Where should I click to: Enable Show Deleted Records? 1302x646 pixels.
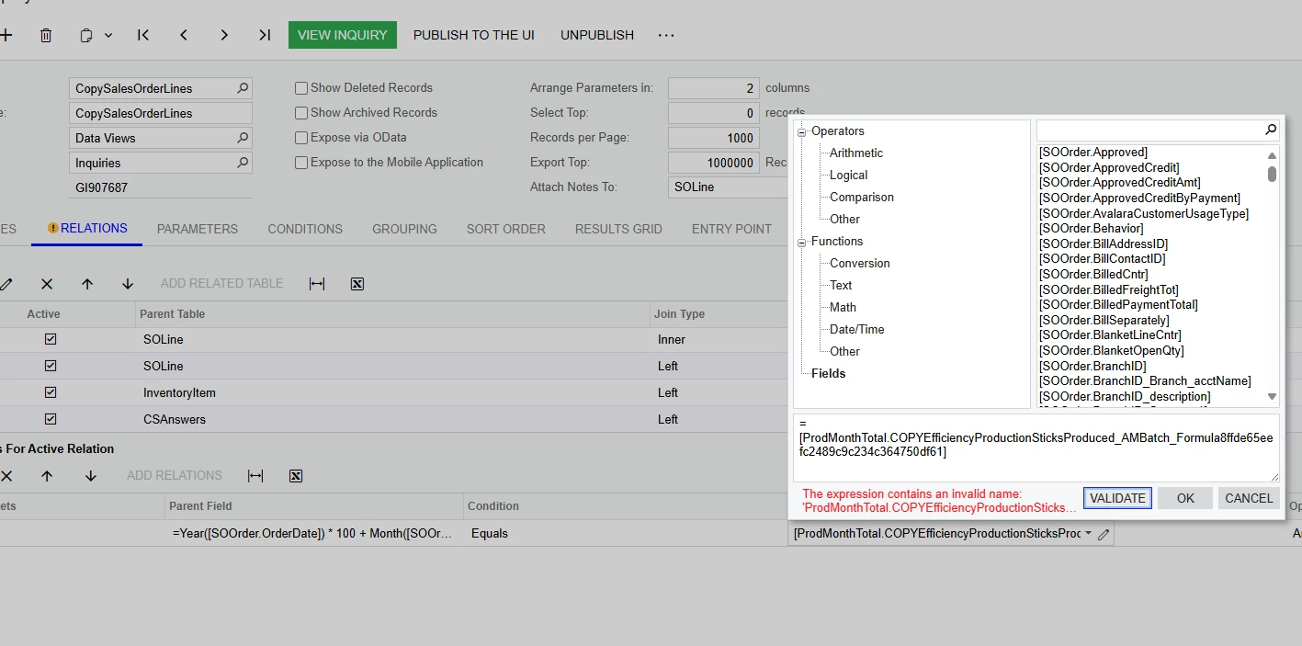coord(300,87)
